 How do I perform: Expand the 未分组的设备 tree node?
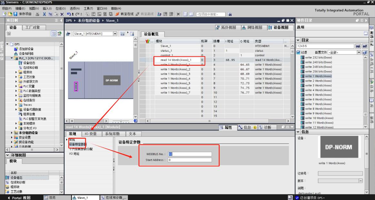(12, 133)
